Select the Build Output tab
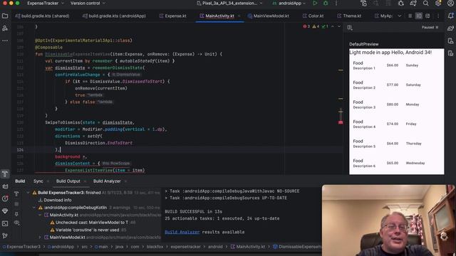Viewport: 456px width, 256px height. (x=68, y=181)
